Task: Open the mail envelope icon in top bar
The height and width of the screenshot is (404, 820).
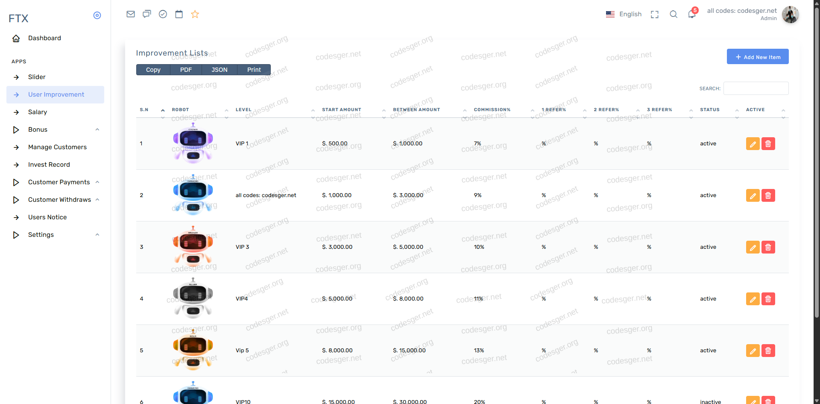Action: pyautogui.click(x=131, y=14)
